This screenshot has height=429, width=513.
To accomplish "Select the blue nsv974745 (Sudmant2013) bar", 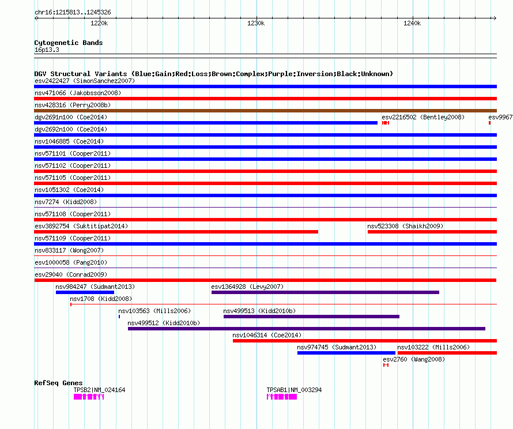I will pyautogui.click(x=346, y=353).
